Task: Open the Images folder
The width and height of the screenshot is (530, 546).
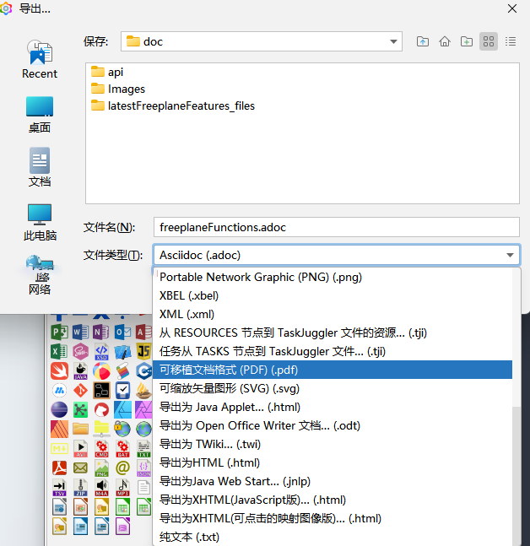Action: [126, 89]
